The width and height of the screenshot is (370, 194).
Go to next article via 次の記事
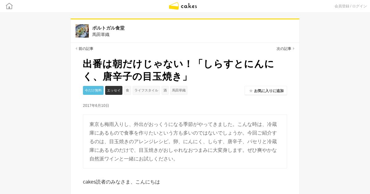pos(284,49)
